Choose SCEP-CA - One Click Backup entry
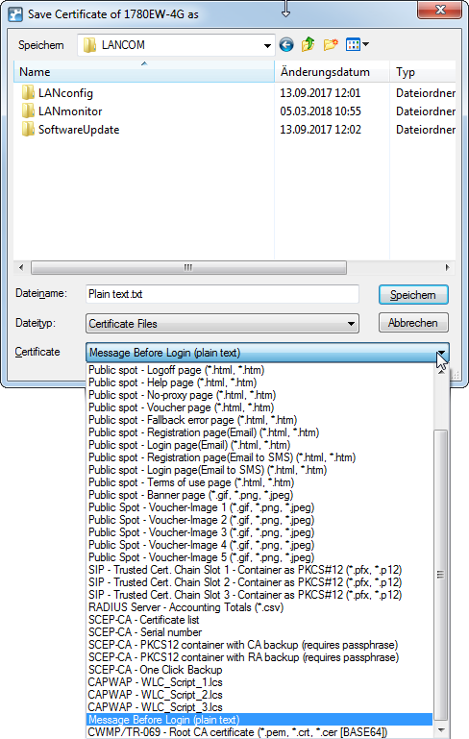 [155, 670]
